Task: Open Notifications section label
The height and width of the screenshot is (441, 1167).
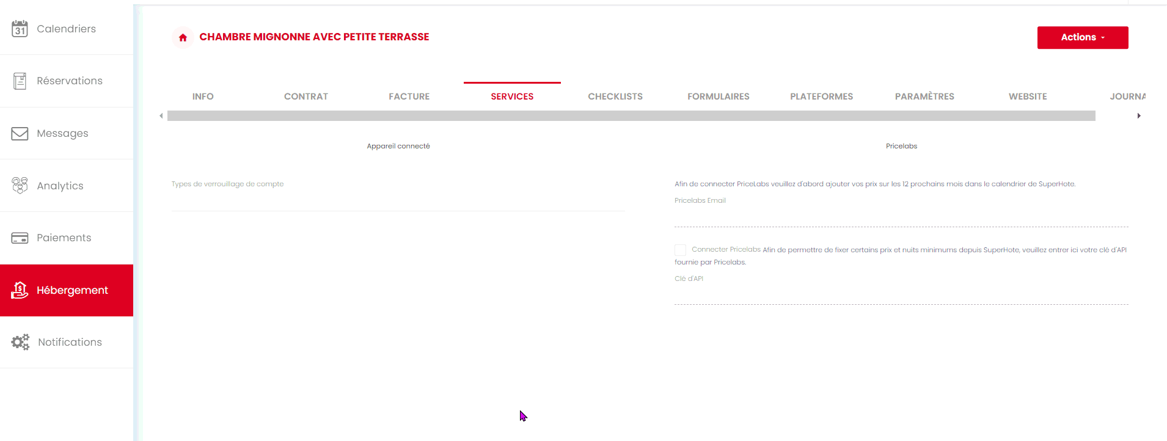Action: [x=70, y=342]
